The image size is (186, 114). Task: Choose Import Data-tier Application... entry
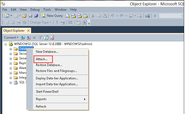(57, 84)
